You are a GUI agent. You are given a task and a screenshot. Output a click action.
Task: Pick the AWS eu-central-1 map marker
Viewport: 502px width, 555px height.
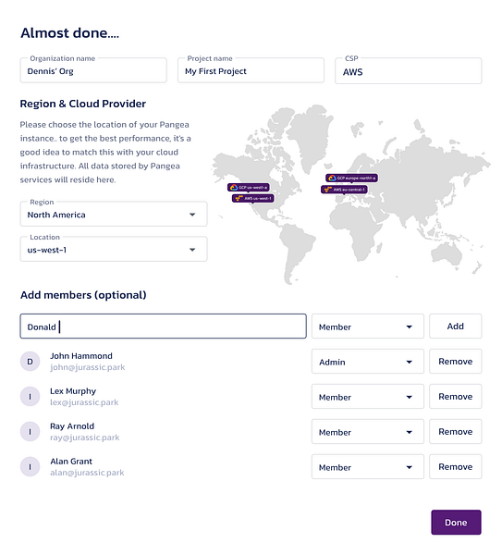344,190
